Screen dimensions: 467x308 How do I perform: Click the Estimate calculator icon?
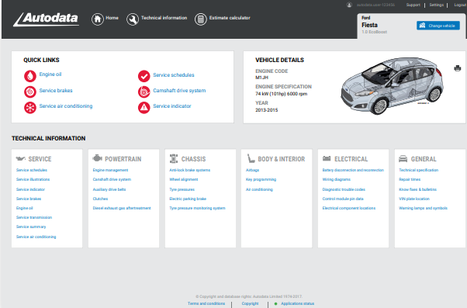(x=201, y=19)
